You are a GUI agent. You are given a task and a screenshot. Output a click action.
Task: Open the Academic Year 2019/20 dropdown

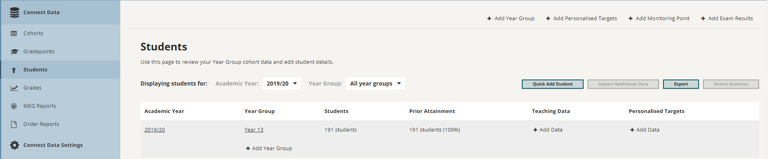(282, 84)
